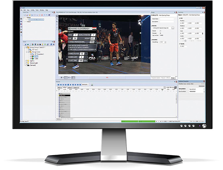Click the black-white filter icon above the timeline ruler

point(175,87)
